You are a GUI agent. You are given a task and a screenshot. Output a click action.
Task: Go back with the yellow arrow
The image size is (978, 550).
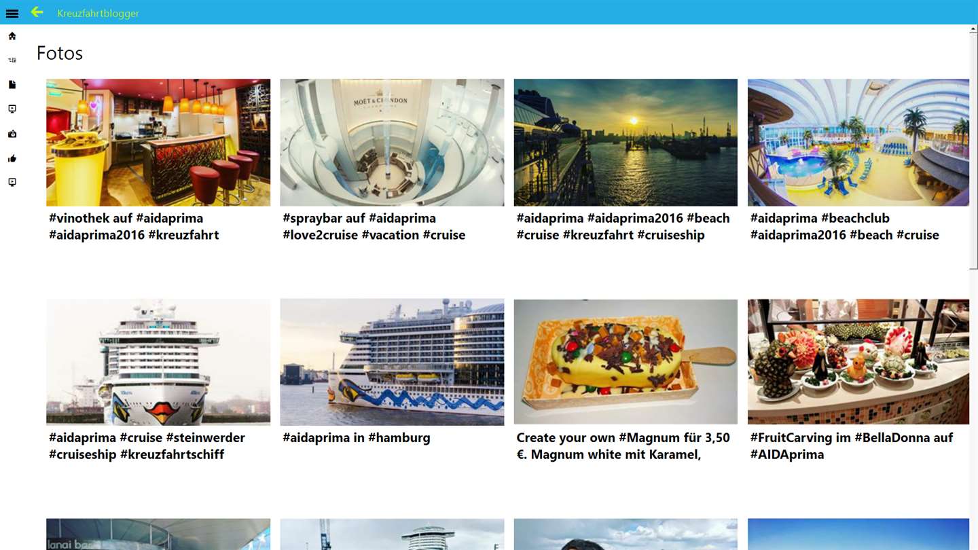point(37,12)
